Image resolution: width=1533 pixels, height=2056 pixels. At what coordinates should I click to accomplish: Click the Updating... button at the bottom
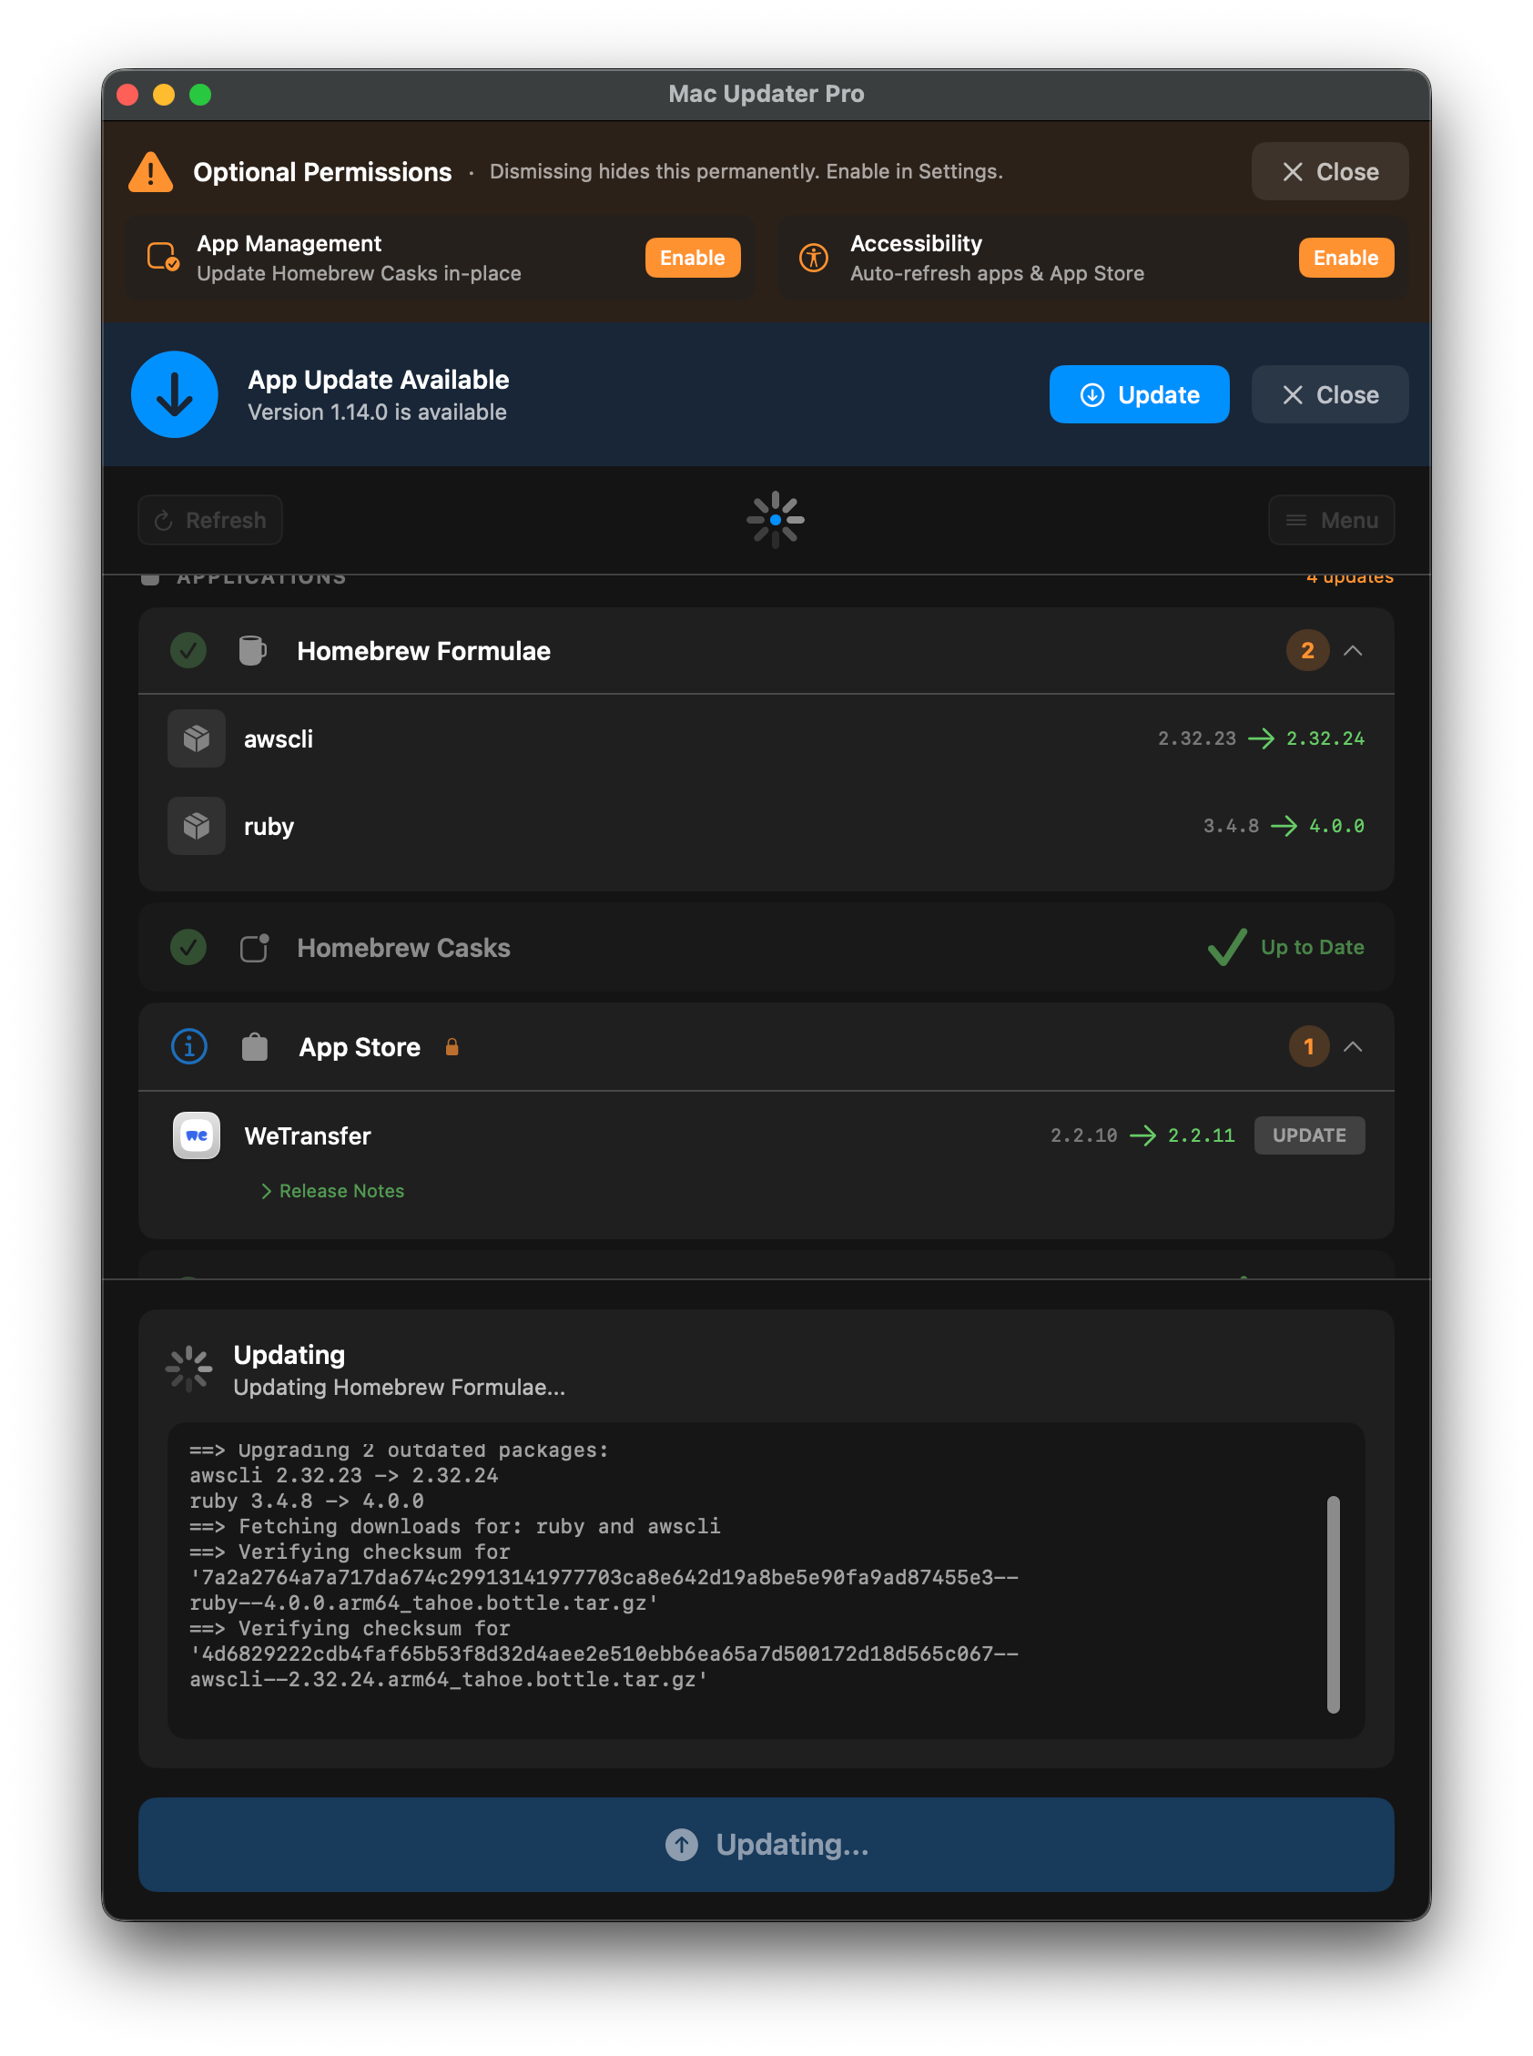[766, 1845]
